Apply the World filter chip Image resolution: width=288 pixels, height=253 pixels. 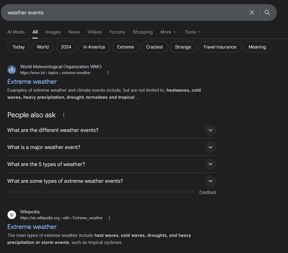43,47
